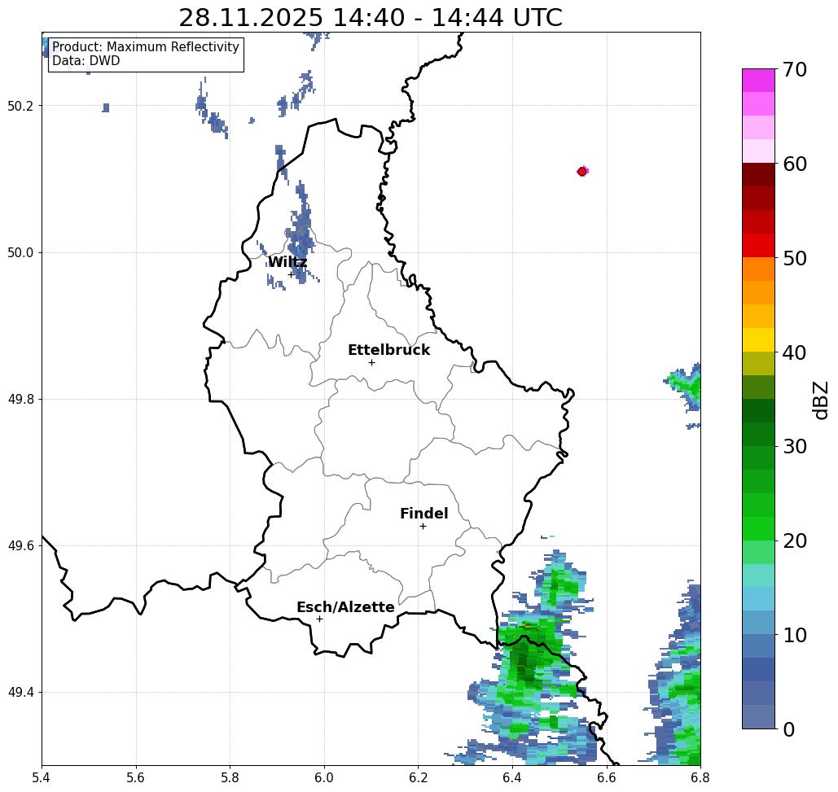The width and height of the screenshot is (838, 792).
Task: Select the Esch/Alzette city label
Action: pos(345,607)
